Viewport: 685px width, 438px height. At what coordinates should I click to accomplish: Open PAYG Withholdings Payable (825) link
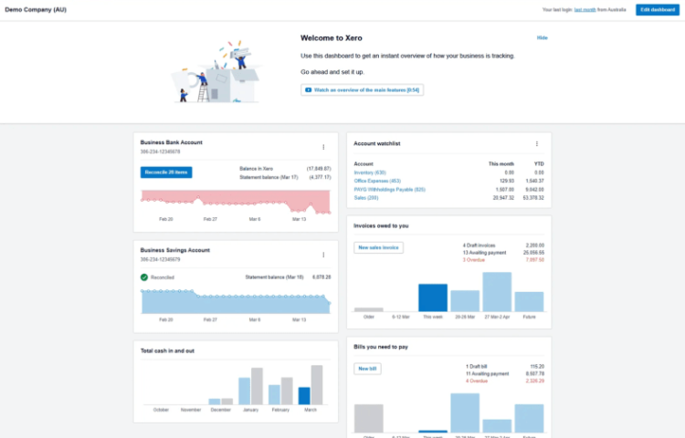click(x=389, y=189)
